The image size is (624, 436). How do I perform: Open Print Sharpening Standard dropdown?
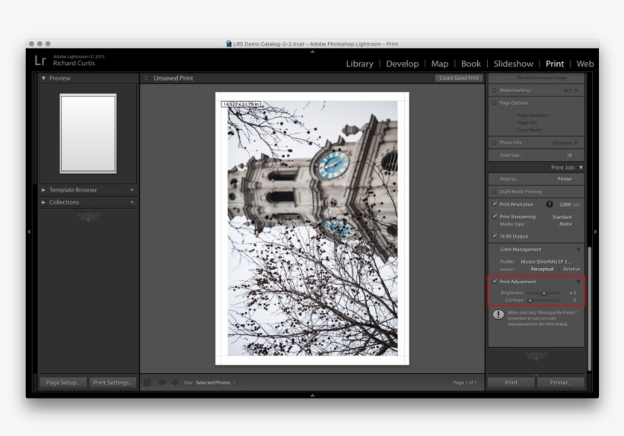(565, 216)
